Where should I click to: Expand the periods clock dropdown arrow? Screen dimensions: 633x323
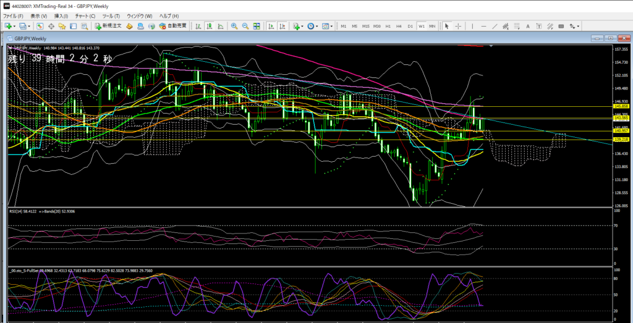[317, 26]
